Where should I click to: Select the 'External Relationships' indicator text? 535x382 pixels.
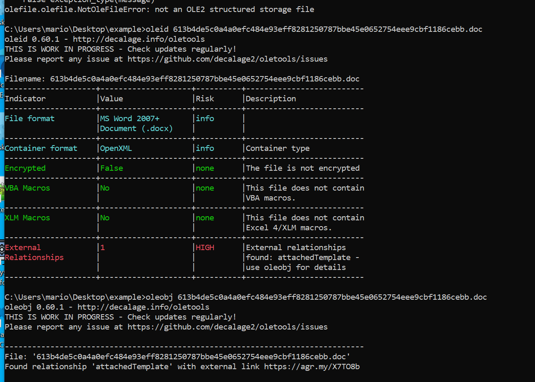[34, 253]
